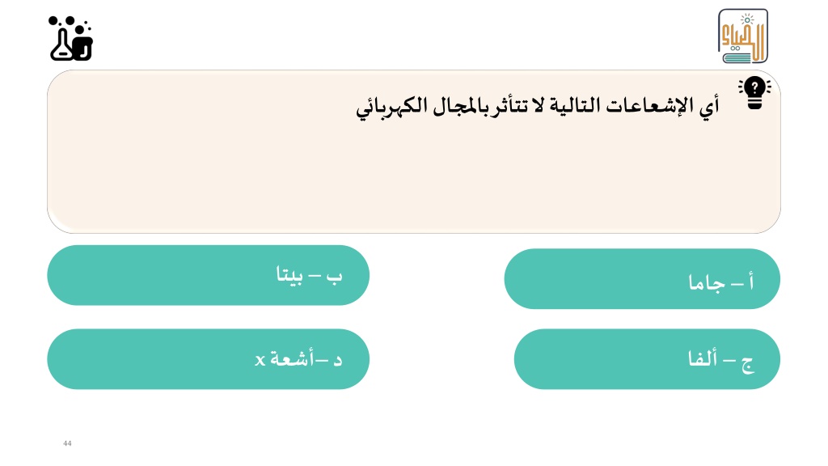Click the word ألفا in option ج
The width and height of the screenshot is (828, 466).
703,358
